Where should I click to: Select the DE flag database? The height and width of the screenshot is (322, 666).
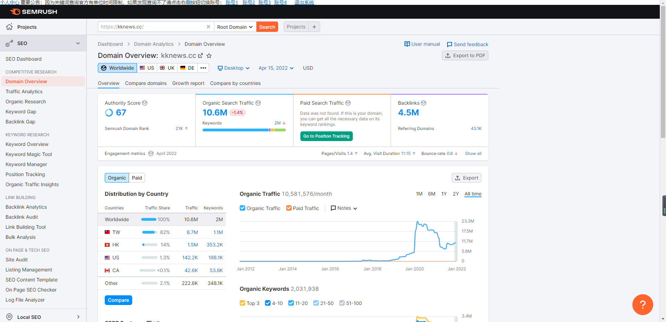click(x=187, y=68)
